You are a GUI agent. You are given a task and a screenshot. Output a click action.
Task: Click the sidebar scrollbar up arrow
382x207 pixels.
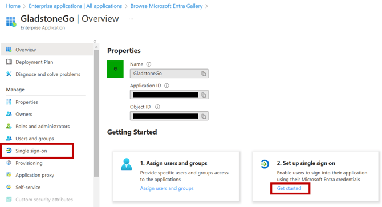point(96,47)
